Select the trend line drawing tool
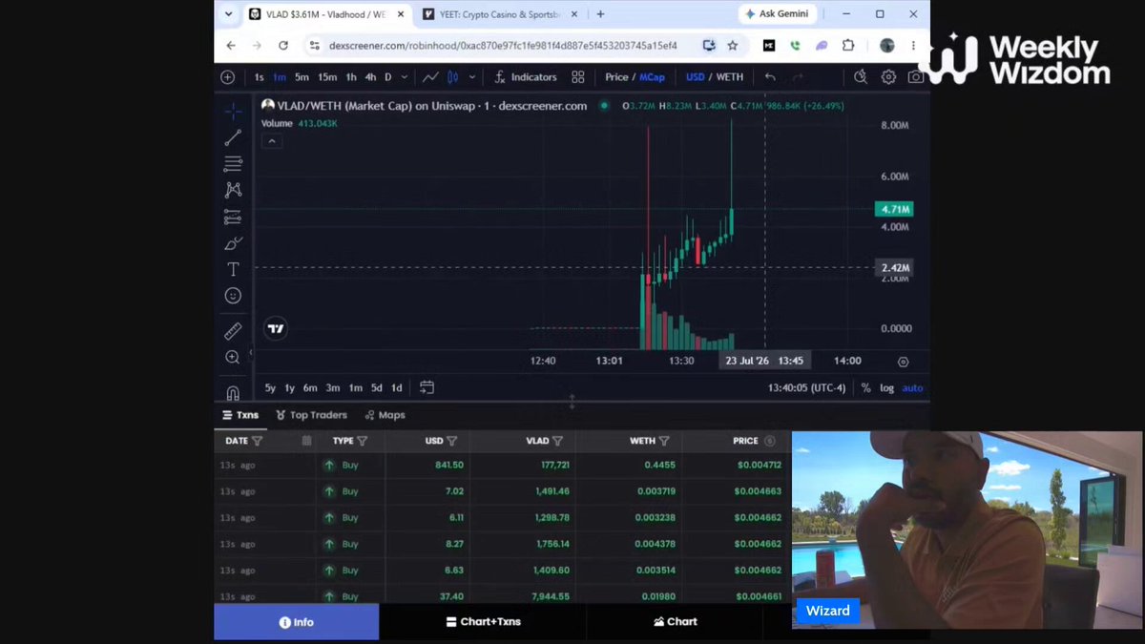Screen dimensions: 1145x644 pos(233,137)
